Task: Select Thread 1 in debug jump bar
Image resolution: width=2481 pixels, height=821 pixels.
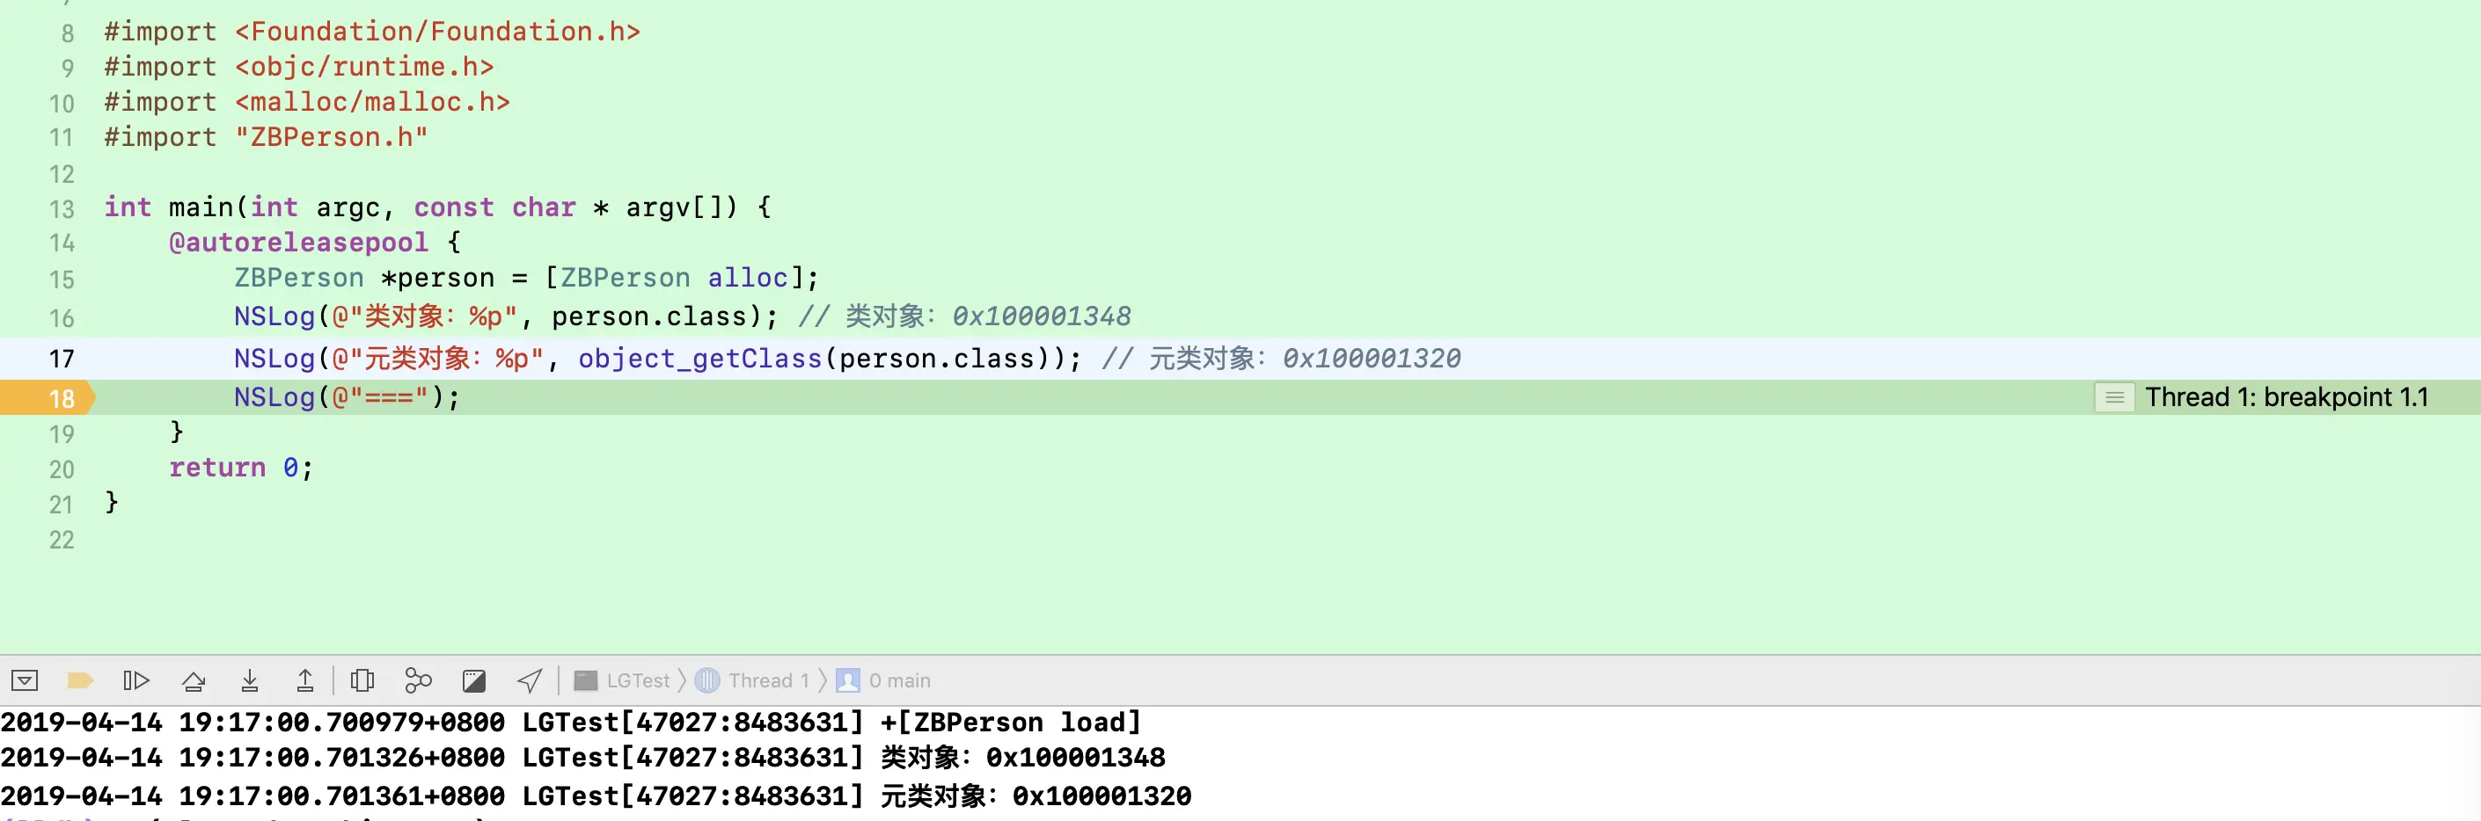Action: point(752,681)
